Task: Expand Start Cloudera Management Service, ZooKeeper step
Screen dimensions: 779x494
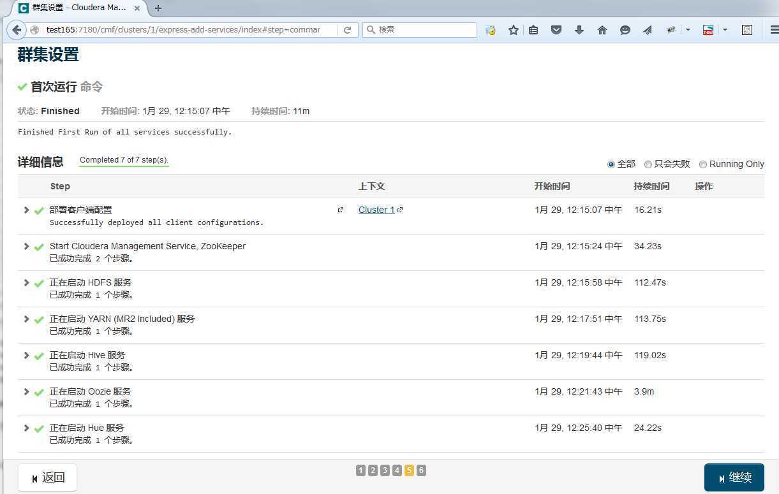Action: (26, 246)
